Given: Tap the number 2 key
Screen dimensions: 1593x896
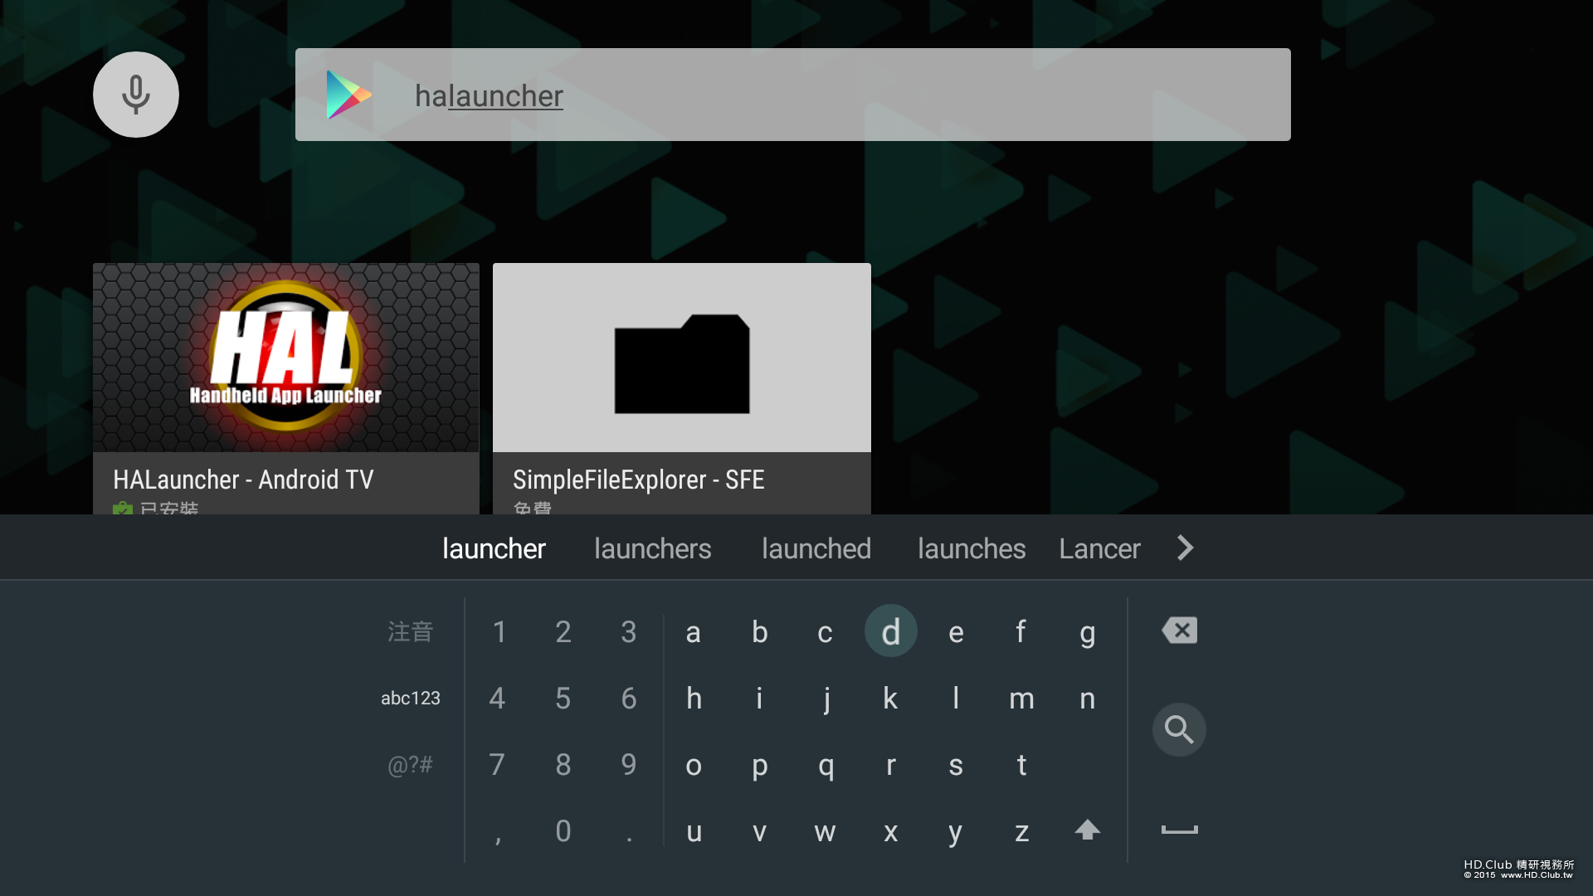Looking at the screenshot, I should 563,632.
